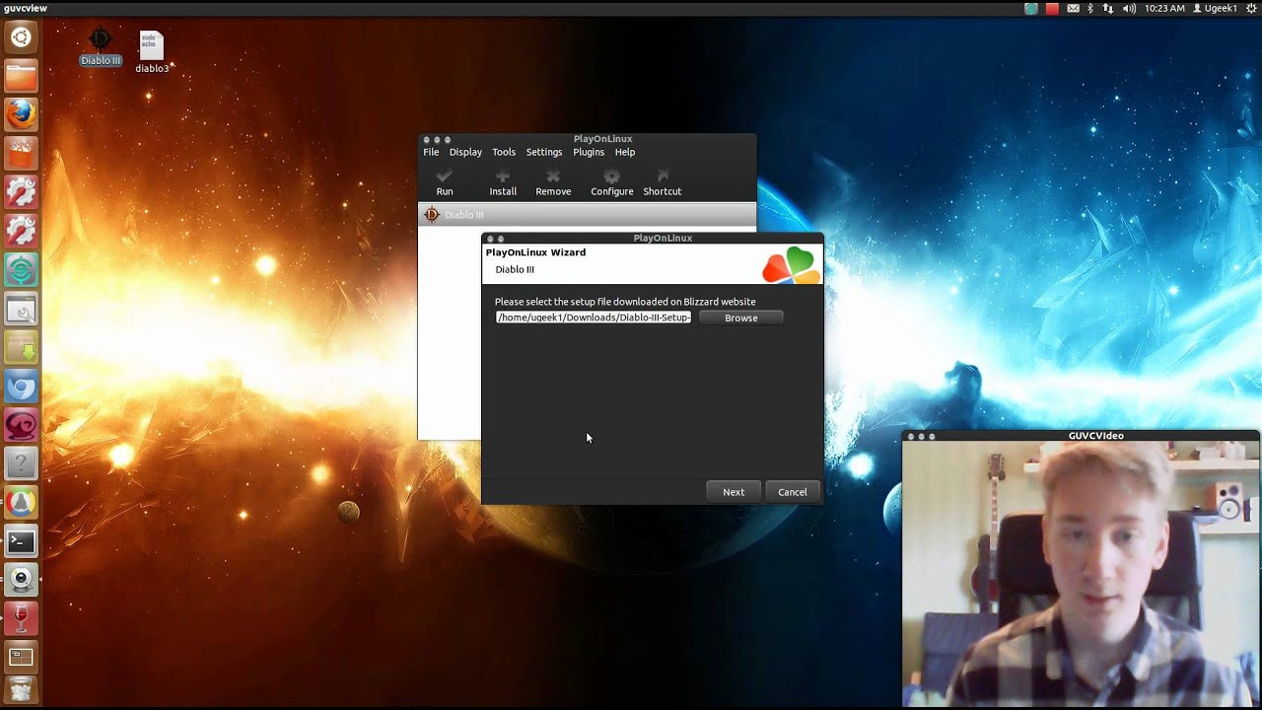Open the Workspace Switcher launcher icon
This screenshot has width=1262, height=710.
(21, 657)
